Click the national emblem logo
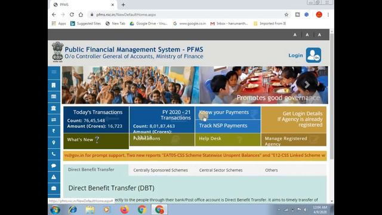This screenshot has width=382, height=215. [x=57, y=52]
